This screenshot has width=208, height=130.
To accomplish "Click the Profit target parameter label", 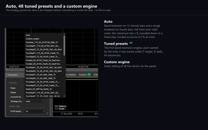I will (x=16, y=111).
